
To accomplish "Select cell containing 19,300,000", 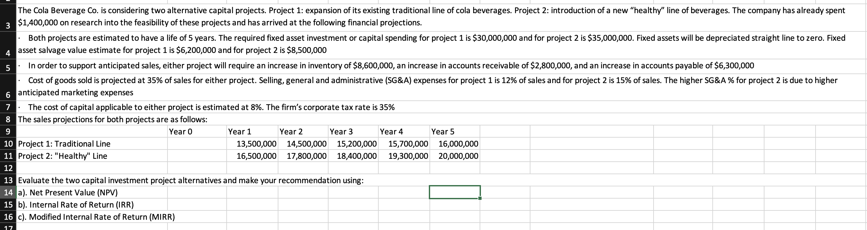I will [404, 156].
